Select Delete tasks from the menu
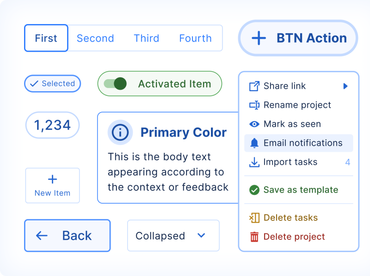 point(290,218)
